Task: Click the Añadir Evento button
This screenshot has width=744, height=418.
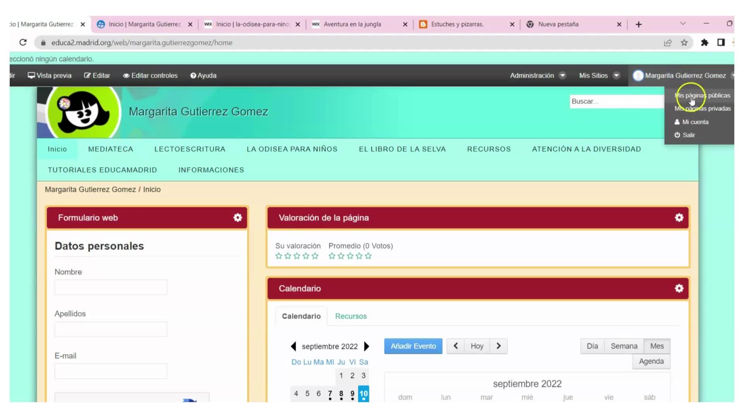Action: point(413,346)
